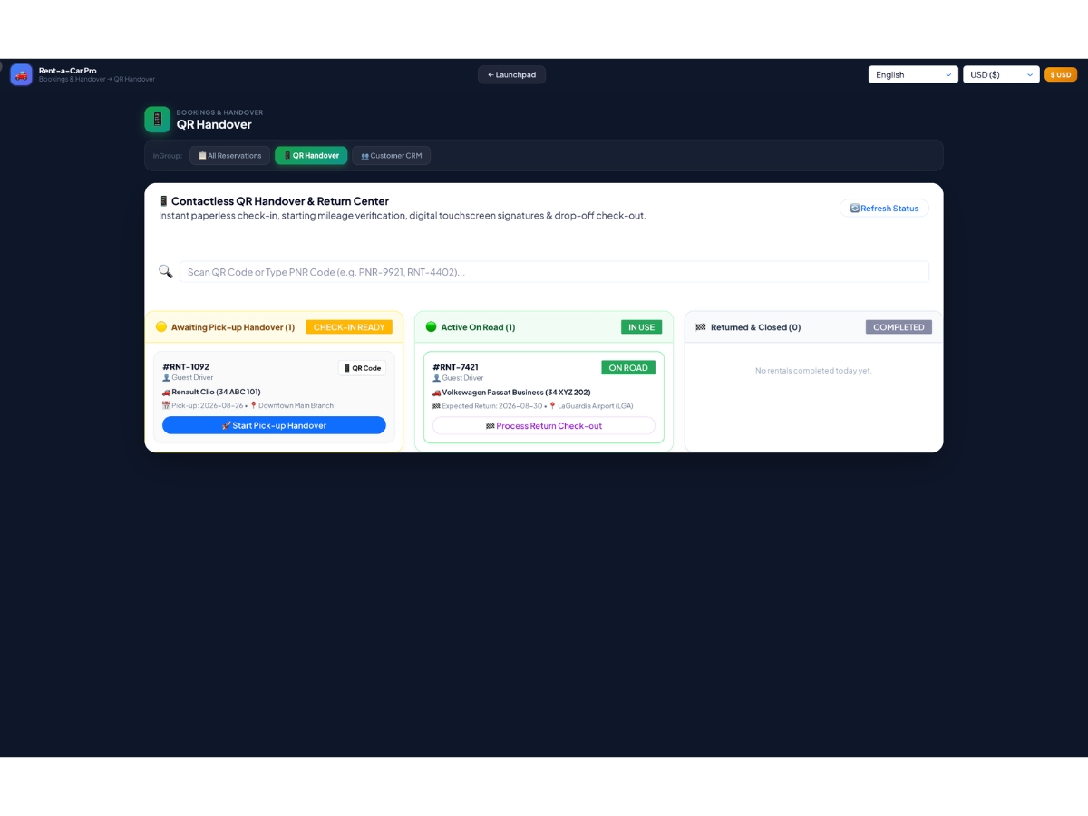
Task: Show the QR Code for RNT-1092
Action: [x=362, y=368]
